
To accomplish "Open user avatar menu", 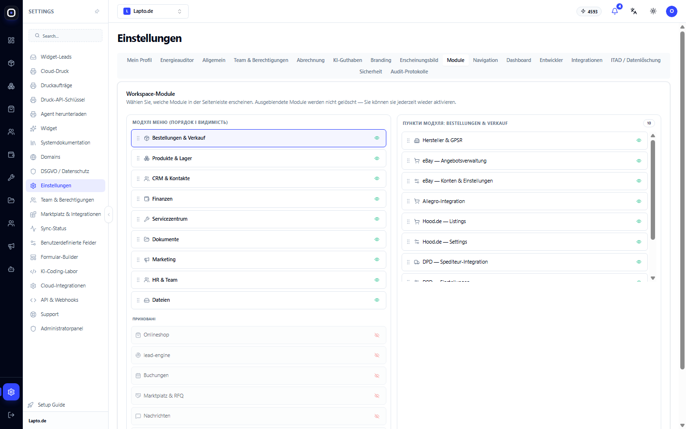I will [672, 11].
